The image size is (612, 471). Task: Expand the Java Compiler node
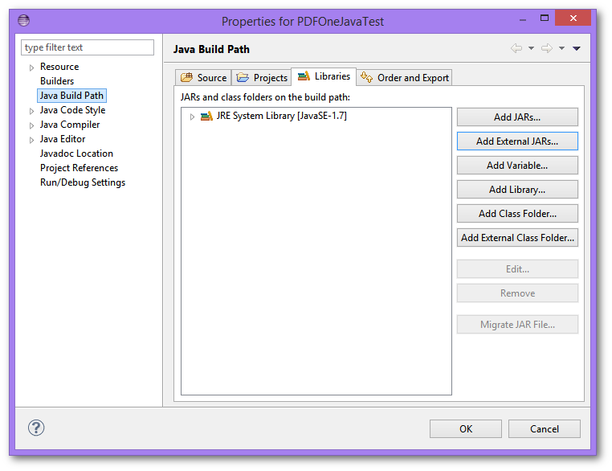click(31, 125)
